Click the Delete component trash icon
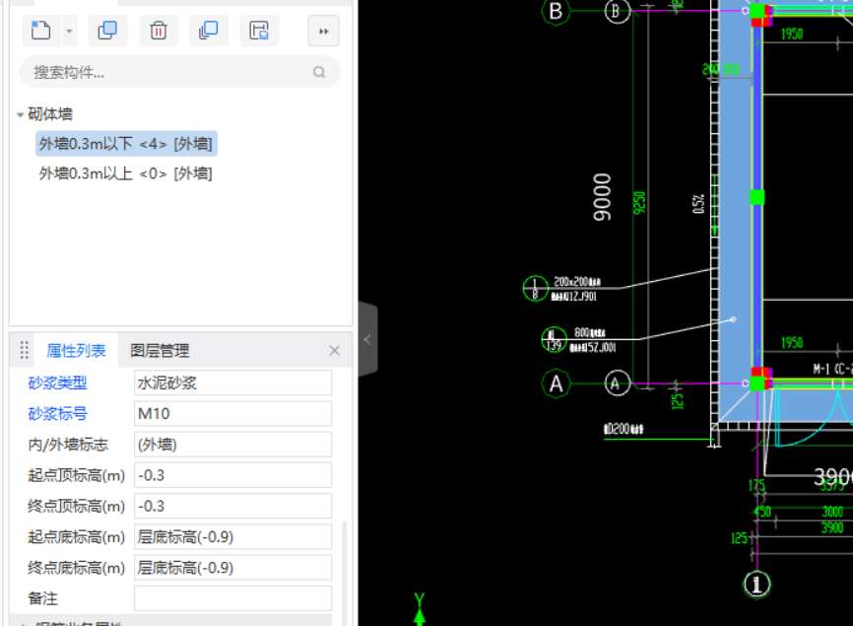The height and width of the screenshot is (626, 853). point(159,31)
